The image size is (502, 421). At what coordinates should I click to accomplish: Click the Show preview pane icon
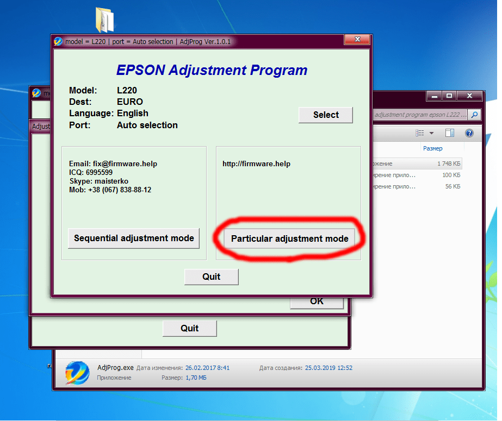click(449, 133)
